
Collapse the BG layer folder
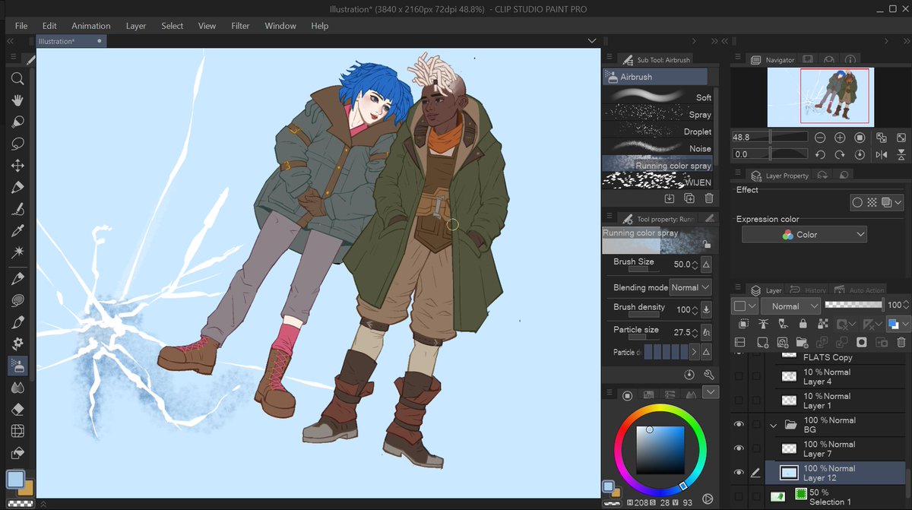tap(774, 425)
